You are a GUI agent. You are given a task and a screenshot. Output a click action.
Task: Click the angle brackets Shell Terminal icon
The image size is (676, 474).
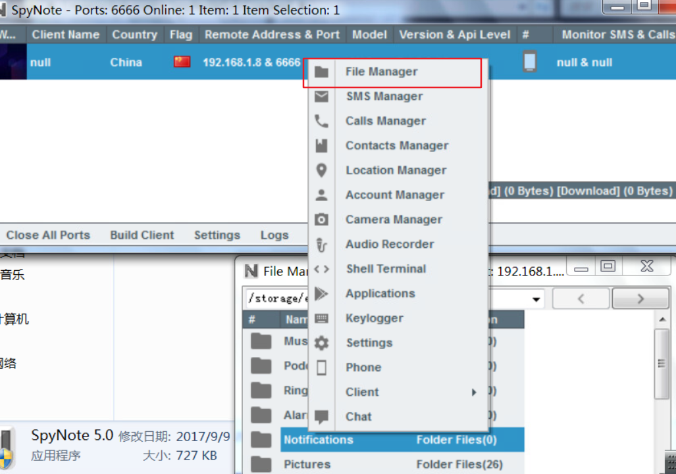[x=321, y=269]
